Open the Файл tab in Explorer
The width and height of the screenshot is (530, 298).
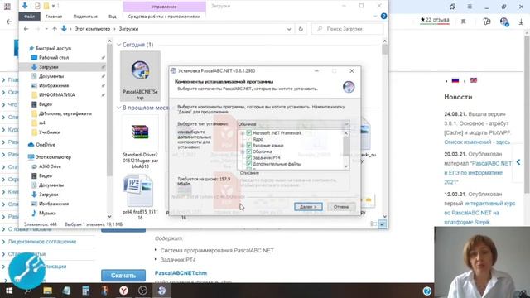tap(30, 17)
